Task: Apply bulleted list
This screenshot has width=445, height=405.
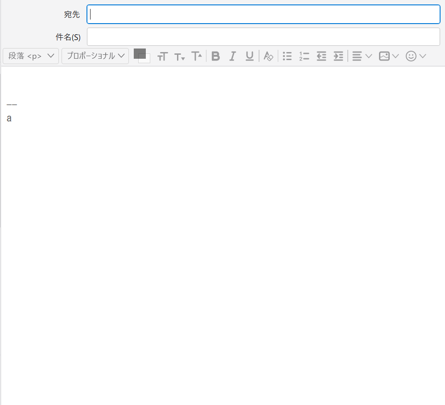Action: click(x=287, y=56)
